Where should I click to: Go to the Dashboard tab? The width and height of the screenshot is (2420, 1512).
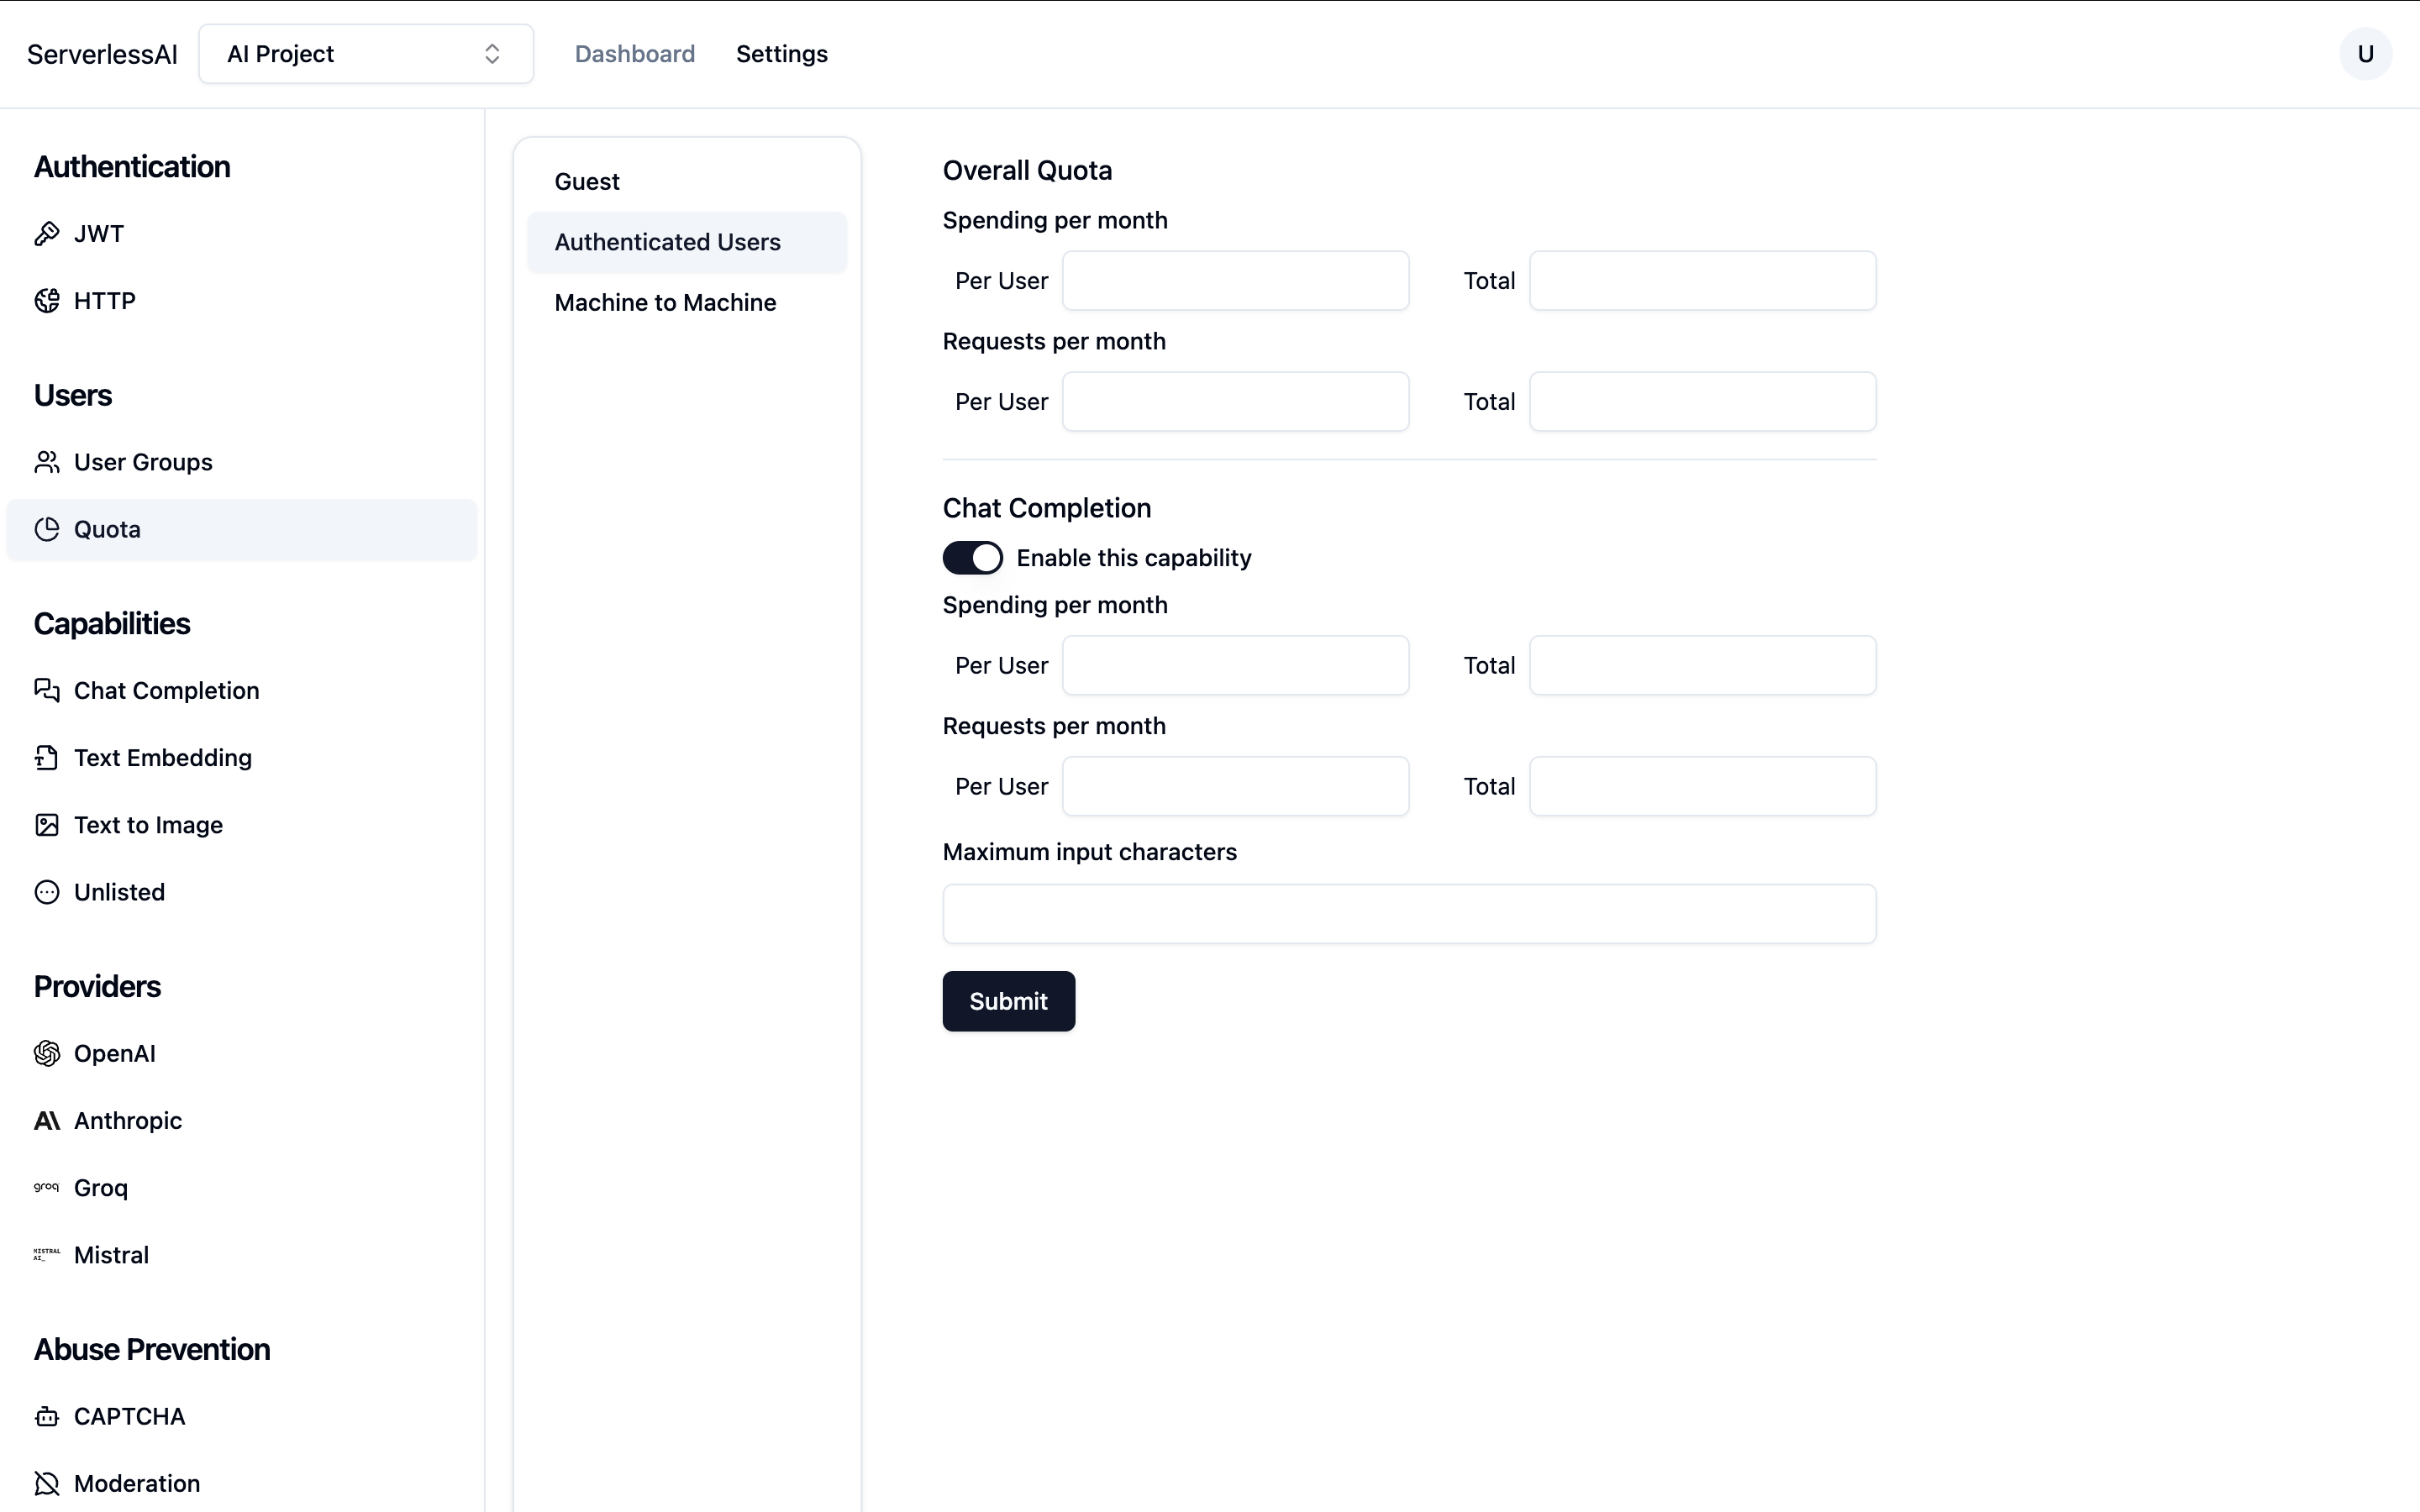635,54
